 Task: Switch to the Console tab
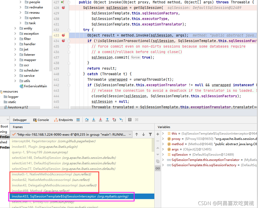click(41, 120)
